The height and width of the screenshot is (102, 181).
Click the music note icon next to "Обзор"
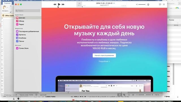[17, 21]
